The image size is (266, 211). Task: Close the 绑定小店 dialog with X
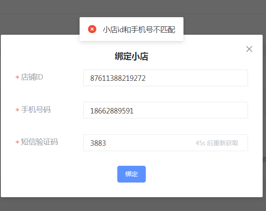pos(249,49)
